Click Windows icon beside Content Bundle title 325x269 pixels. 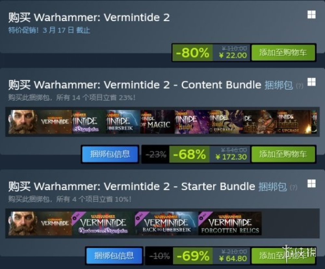311,82
